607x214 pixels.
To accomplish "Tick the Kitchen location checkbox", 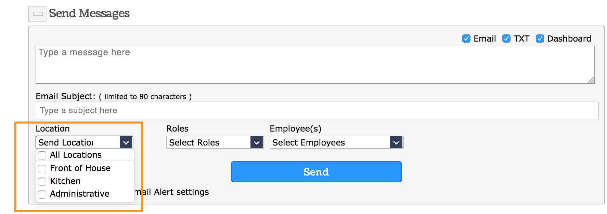I will click(42, 181).
